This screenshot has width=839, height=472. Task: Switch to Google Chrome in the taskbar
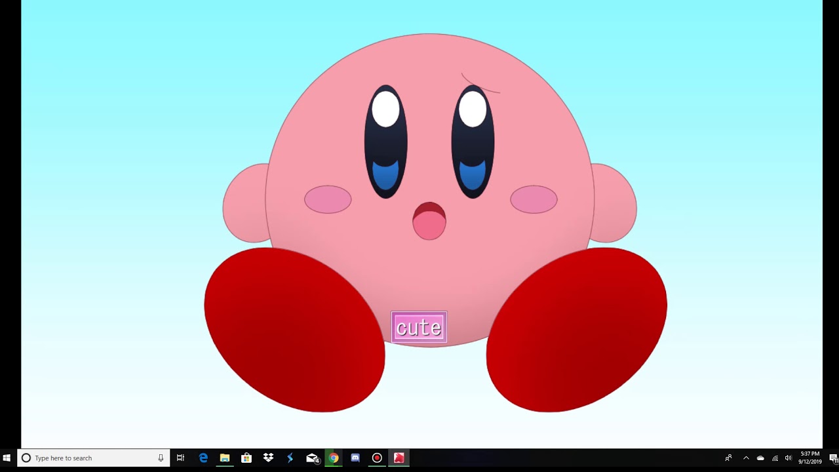point(334,458)
